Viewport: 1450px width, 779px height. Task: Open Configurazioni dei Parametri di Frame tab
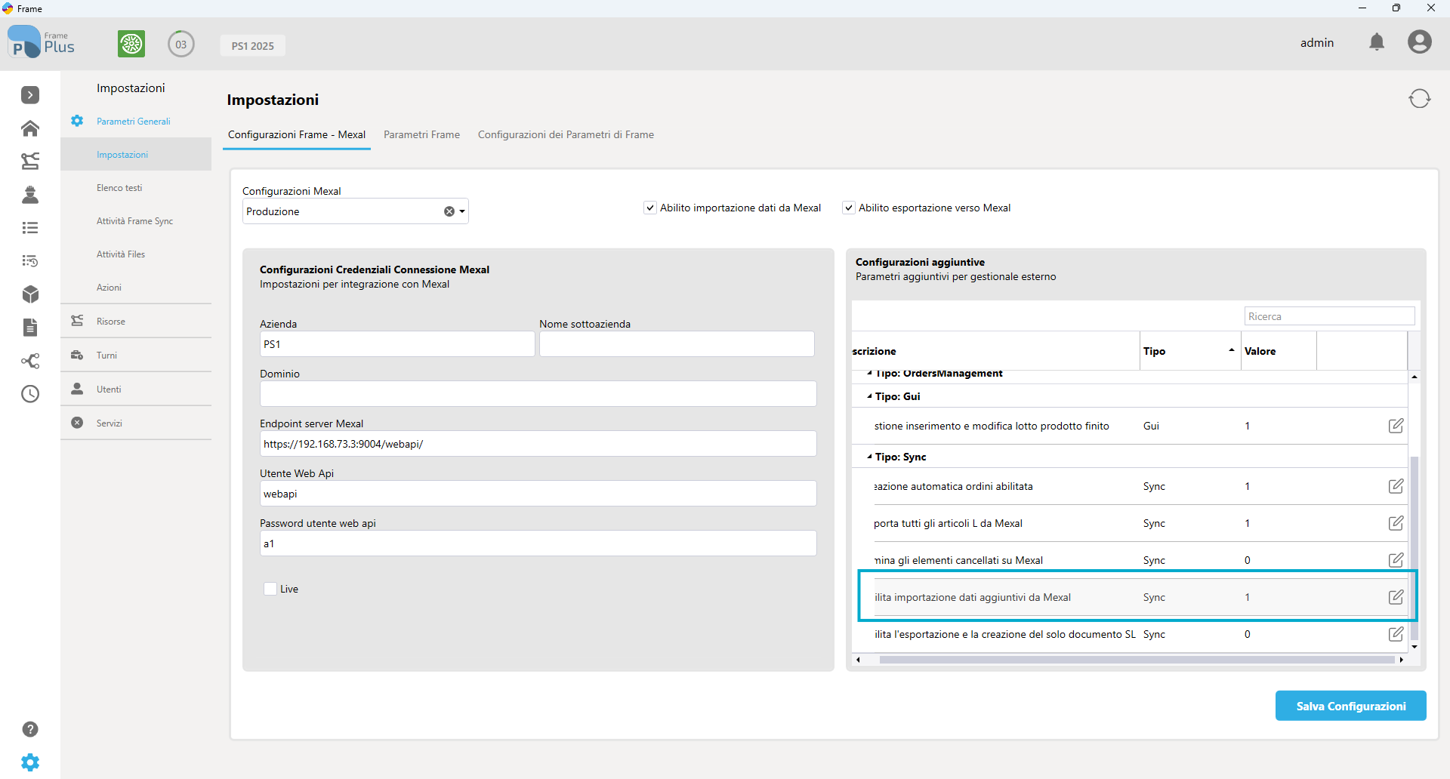566,134
